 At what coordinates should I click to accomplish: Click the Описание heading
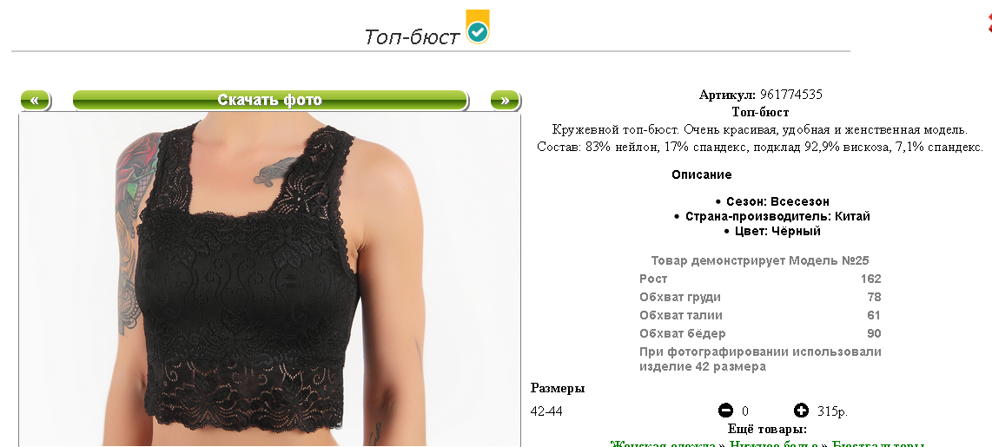pyautogui.click(x=702, y=174)
